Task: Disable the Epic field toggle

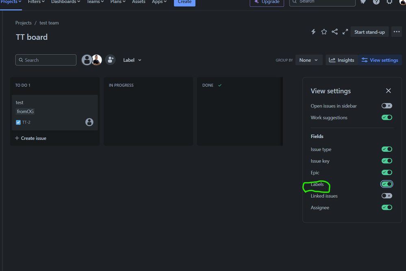Action: [x=387, y=172]
